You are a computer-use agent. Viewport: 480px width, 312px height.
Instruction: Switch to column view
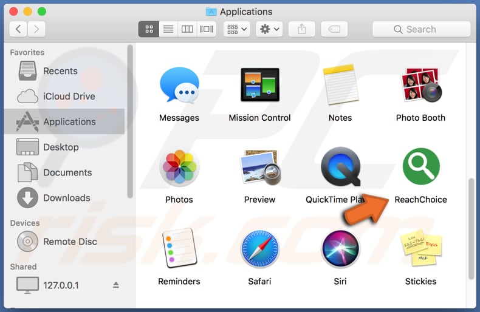[187, 29]
